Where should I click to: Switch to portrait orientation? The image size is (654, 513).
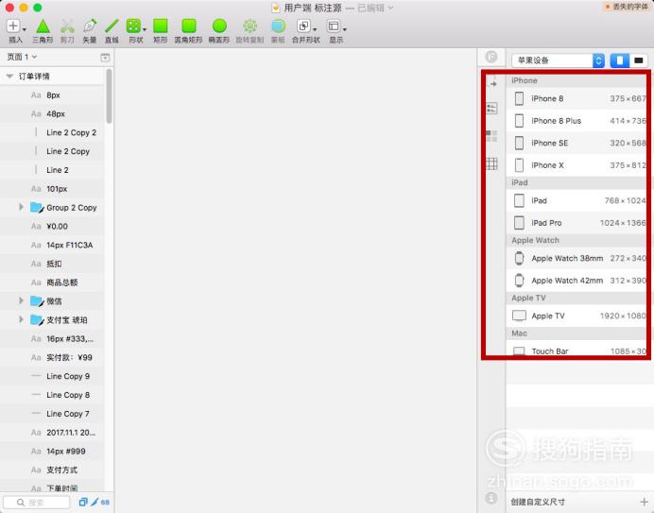[620, 60]
